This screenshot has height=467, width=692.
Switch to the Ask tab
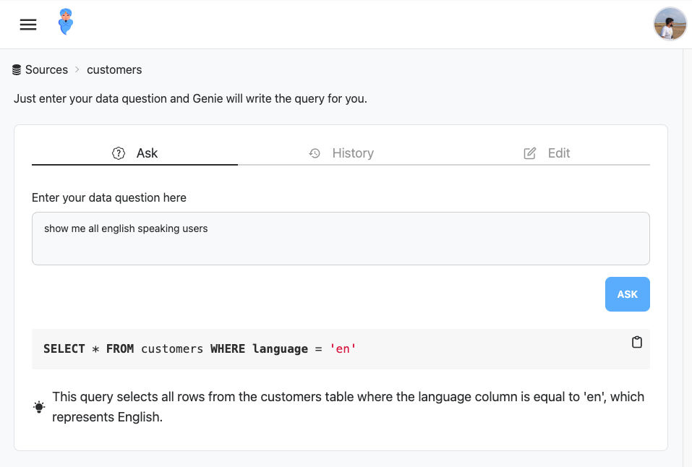click(135, 153)
